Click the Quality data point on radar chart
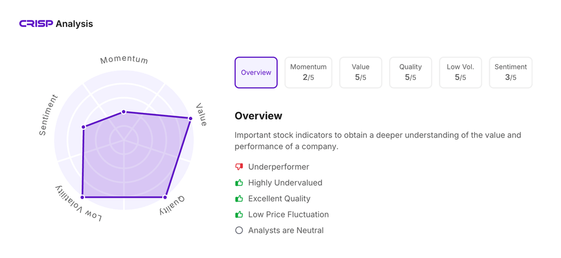Viewport: 561px width, 258px height. point(165,197)
